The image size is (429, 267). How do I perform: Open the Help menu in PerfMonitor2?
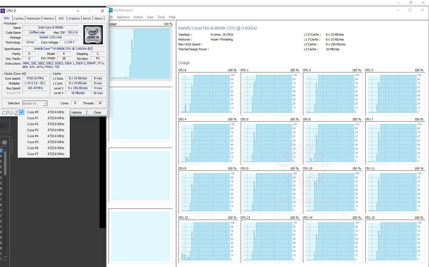click(x=172, y=17)
